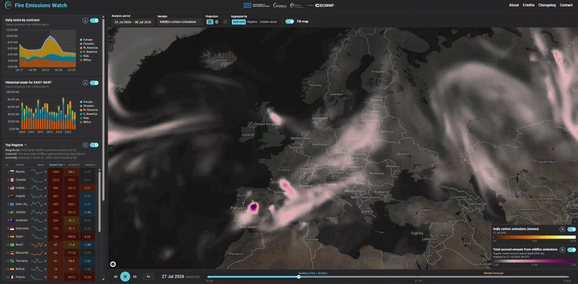Select the flat map projection icon

click(x=210, y=22)
